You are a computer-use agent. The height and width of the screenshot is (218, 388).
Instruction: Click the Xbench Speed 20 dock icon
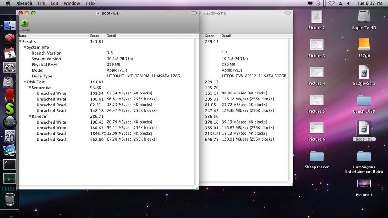[x=10, y=137]
